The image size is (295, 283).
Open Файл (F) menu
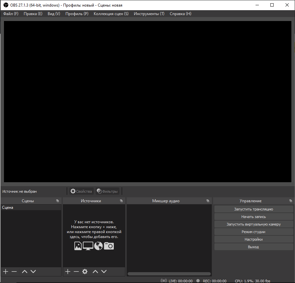[x=11, y=14]
